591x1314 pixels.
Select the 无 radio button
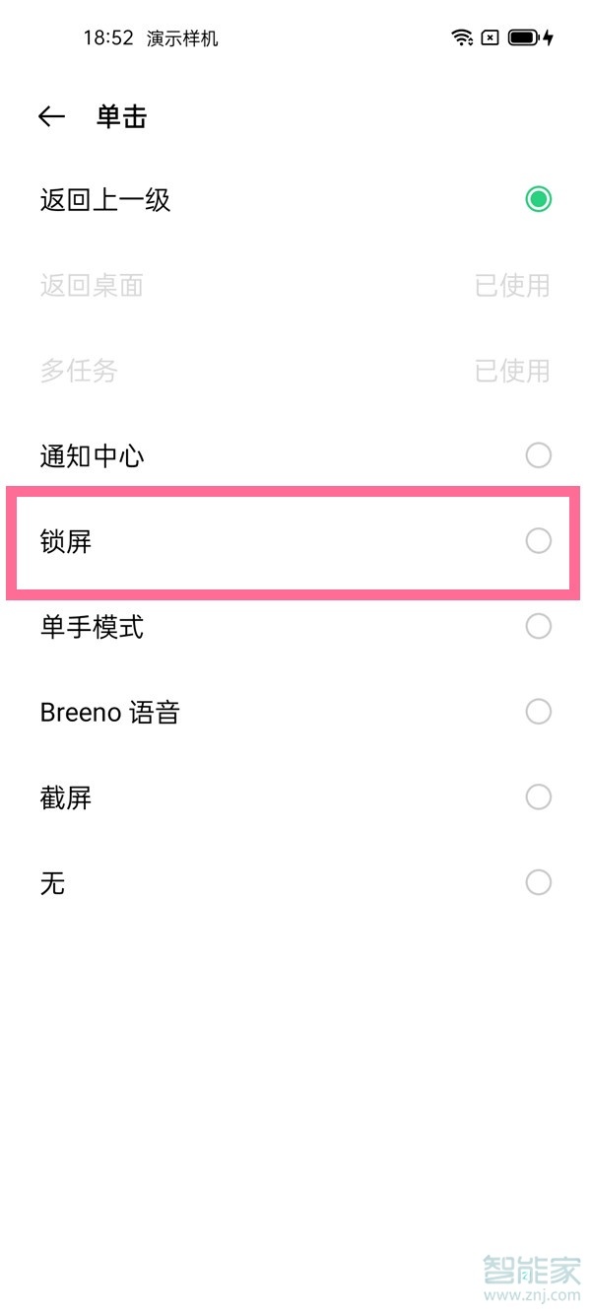(x=538, y=881)
